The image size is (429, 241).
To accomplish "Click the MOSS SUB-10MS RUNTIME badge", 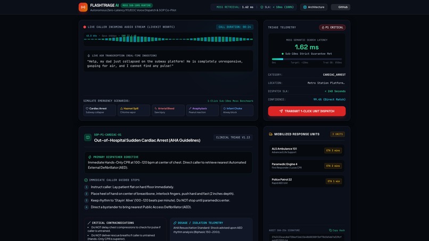I will pyautogui.click(x=137, y=5).
